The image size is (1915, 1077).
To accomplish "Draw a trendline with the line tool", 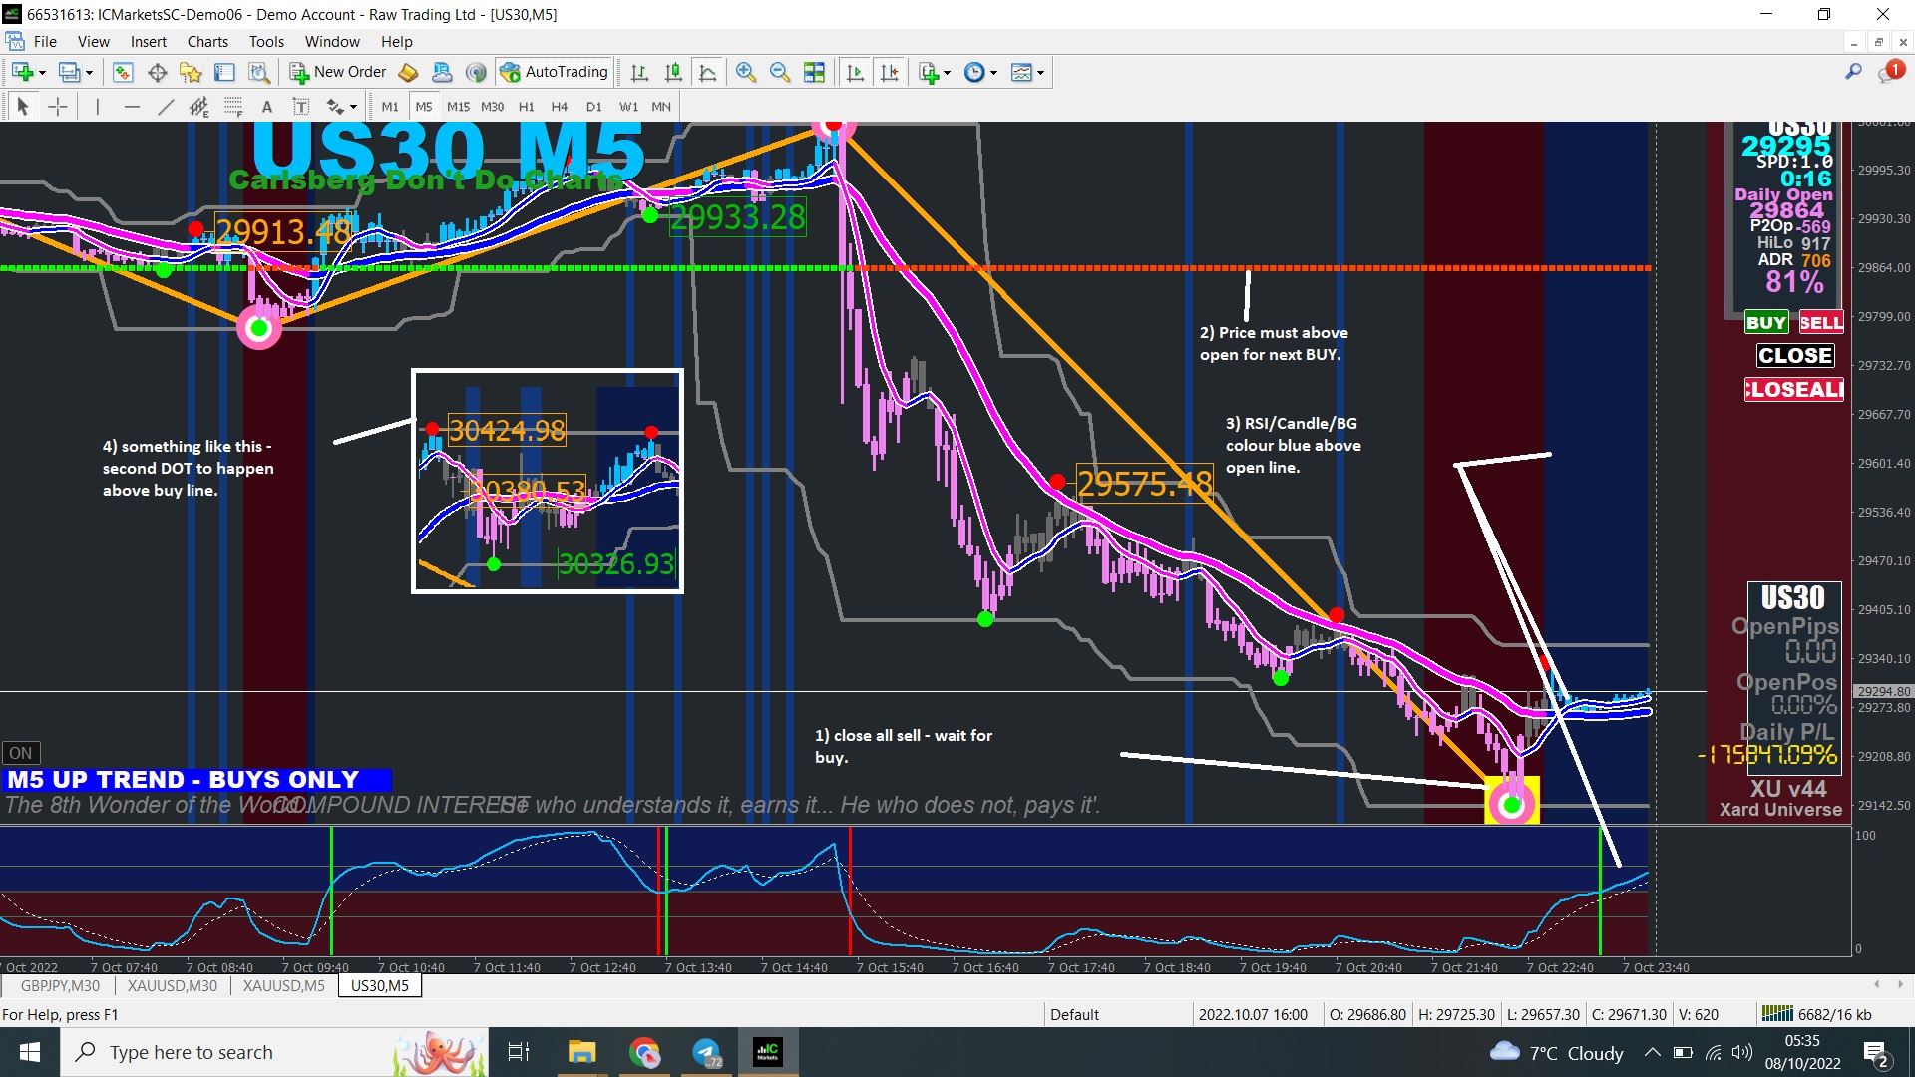I will [166, 107].
